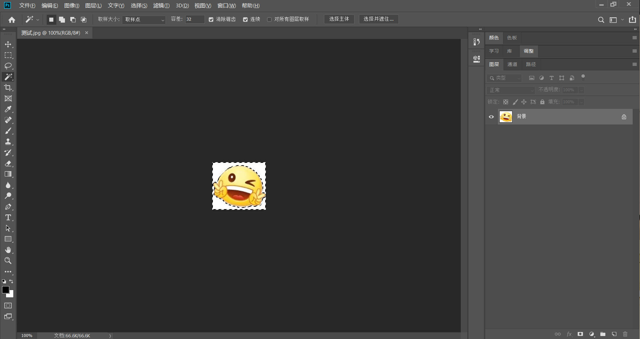Select the Lasso tool
This screenshot has width=640, height=339.
[8, 66]
